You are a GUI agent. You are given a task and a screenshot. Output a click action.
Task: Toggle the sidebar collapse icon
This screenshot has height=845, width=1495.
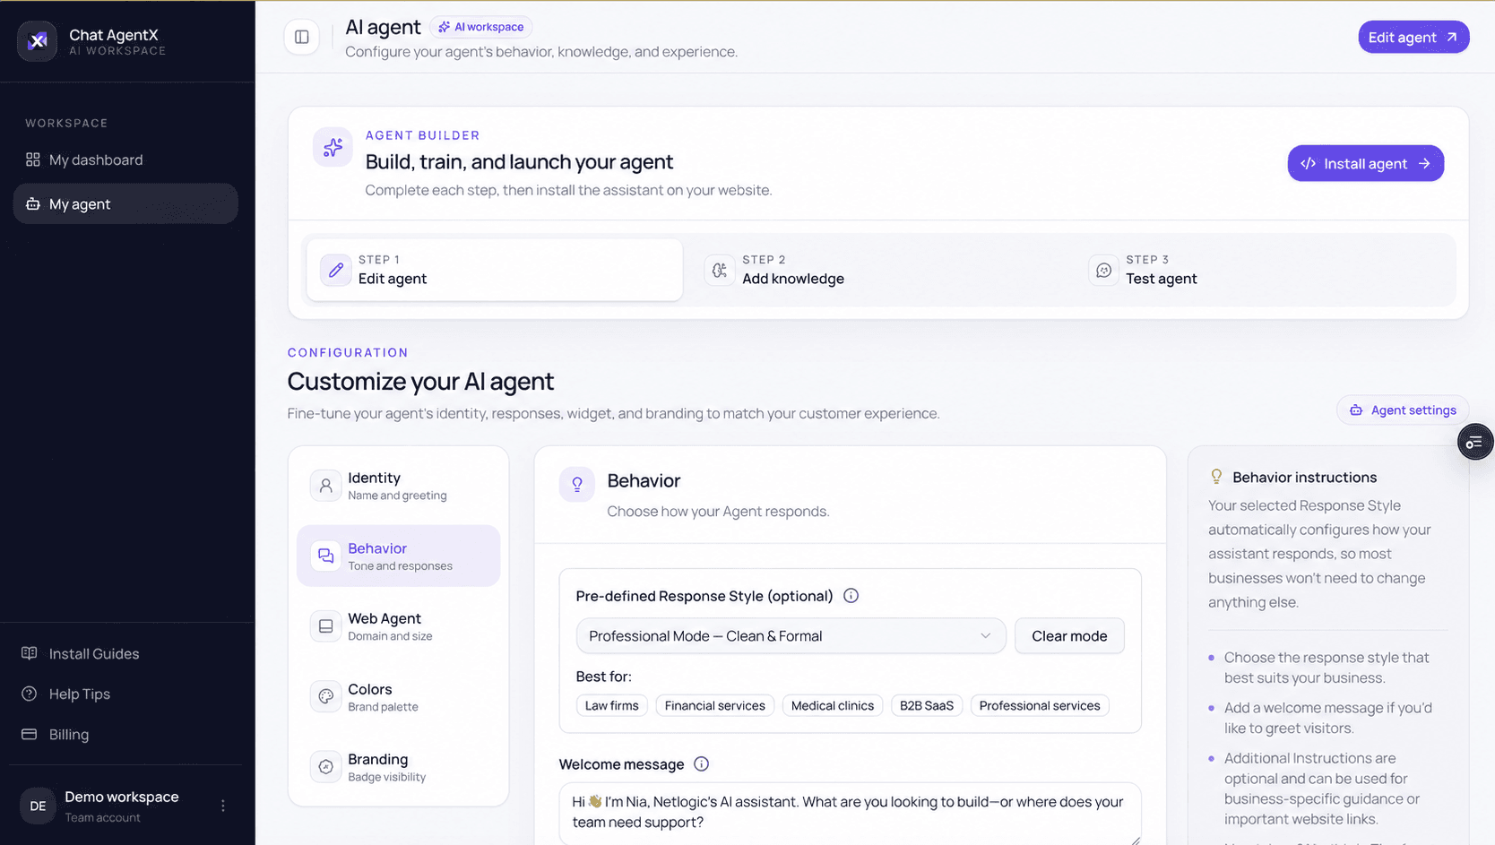point(302,37)
